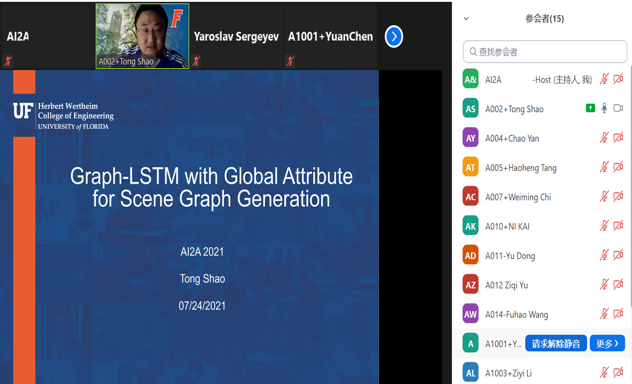Select the A012 Ziqi Yu participant row
This screenshot has width=632, height=384.
coord(530,285)
